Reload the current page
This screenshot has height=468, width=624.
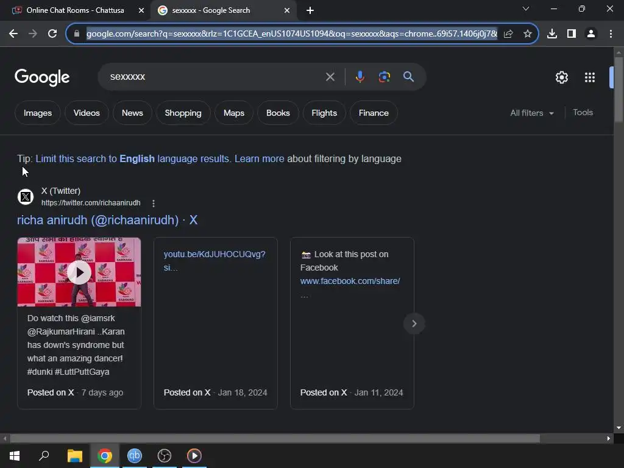pyautogui.click(x=52, y=34)
